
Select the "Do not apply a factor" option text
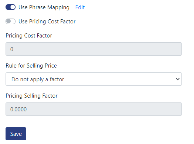(x=38, y=79)
